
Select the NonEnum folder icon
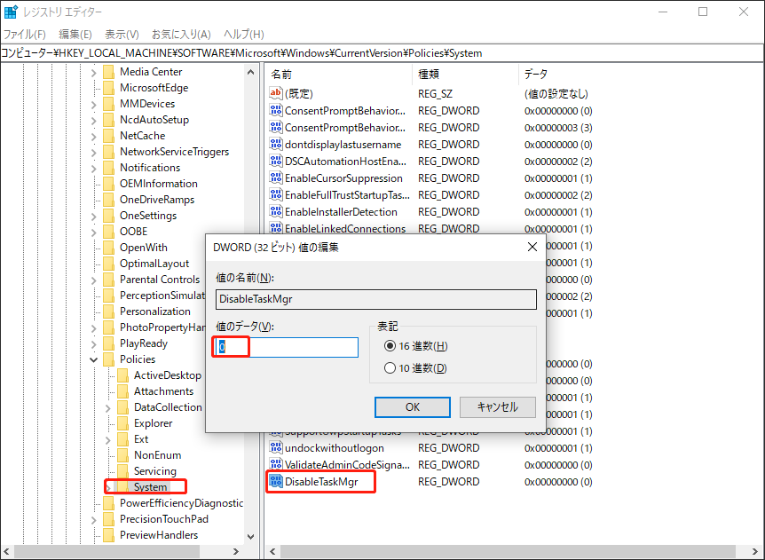(x=125, y=455)
